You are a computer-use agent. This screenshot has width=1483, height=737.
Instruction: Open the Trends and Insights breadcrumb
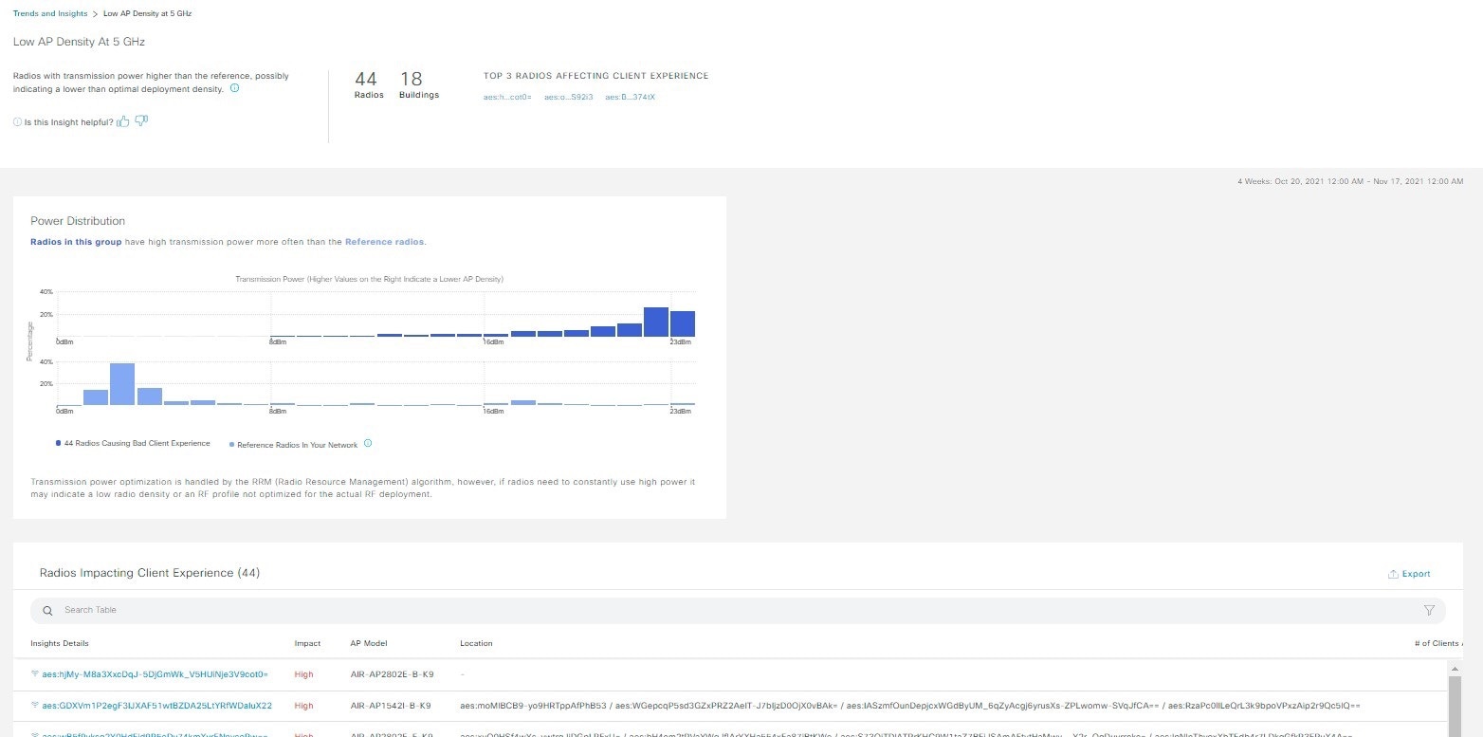click(50, 14)
